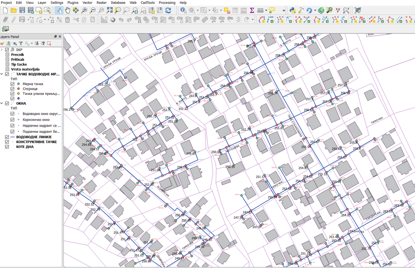Click the Save Project icon
This screenshot has width=415, height=268.
click(x=22, y=10)
